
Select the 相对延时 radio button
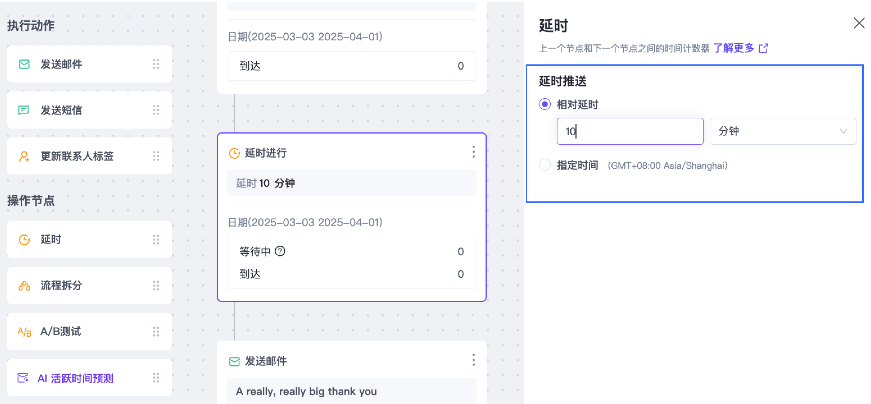[545, 104]
